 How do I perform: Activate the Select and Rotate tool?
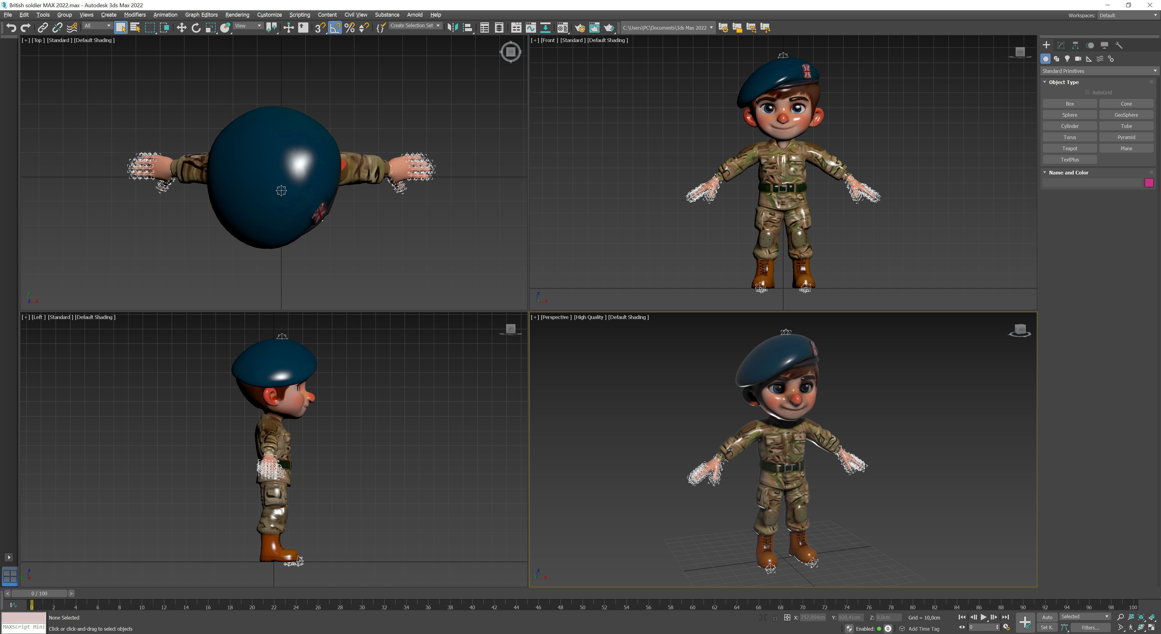[196, 28]
